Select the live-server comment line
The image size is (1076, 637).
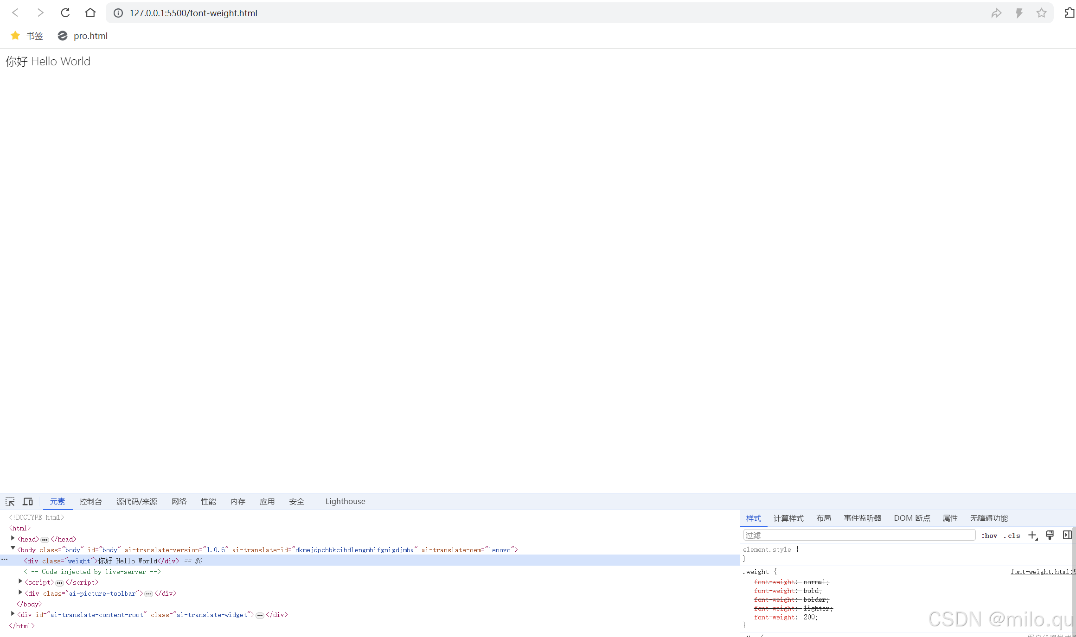pyautogui.click(x=92, y=572)
